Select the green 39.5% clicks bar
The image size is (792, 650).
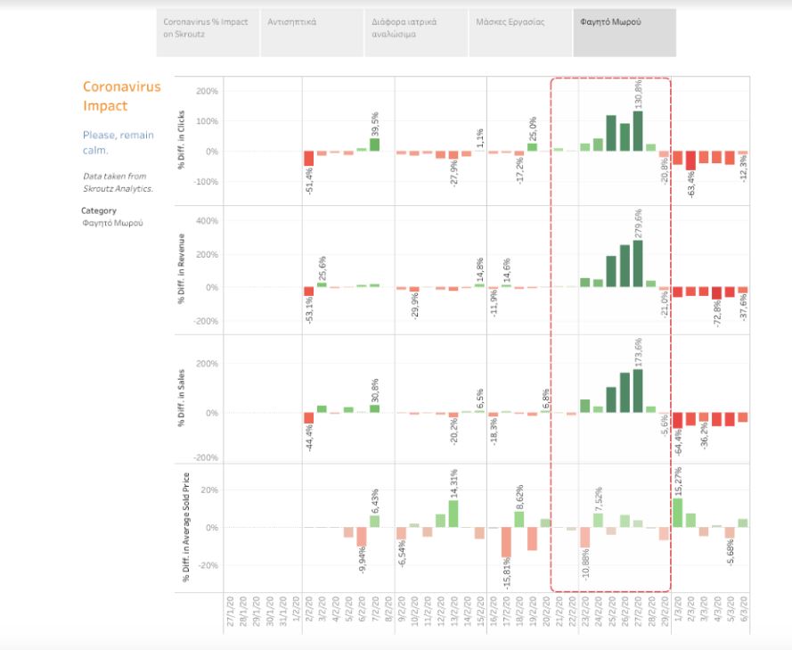pyautogui.click(x=374, y=144)
